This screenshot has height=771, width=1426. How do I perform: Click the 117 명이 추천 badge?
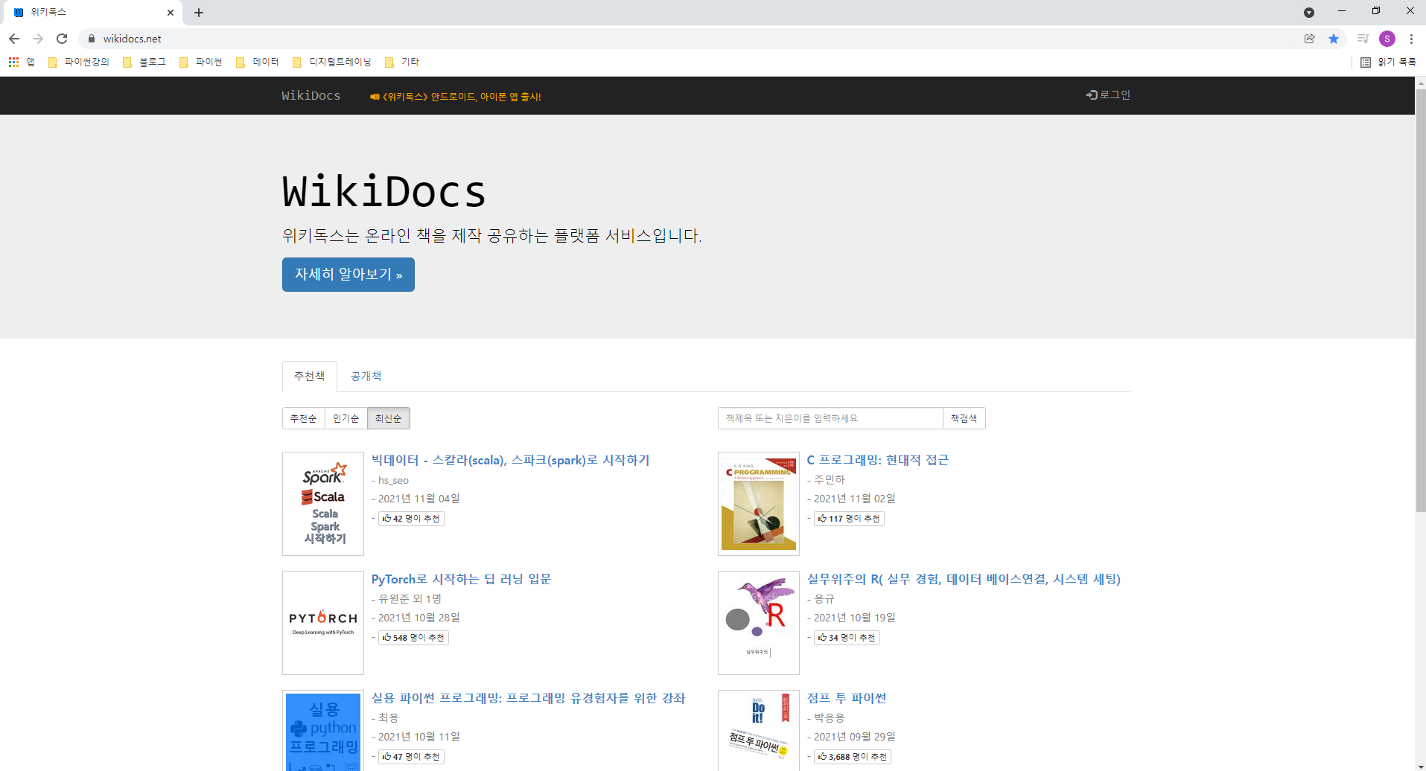point(849,519)
